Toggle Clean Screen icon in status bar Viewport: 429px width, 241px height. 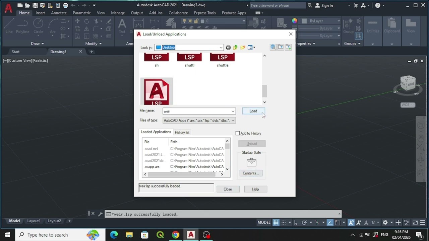tap(415, 222)
